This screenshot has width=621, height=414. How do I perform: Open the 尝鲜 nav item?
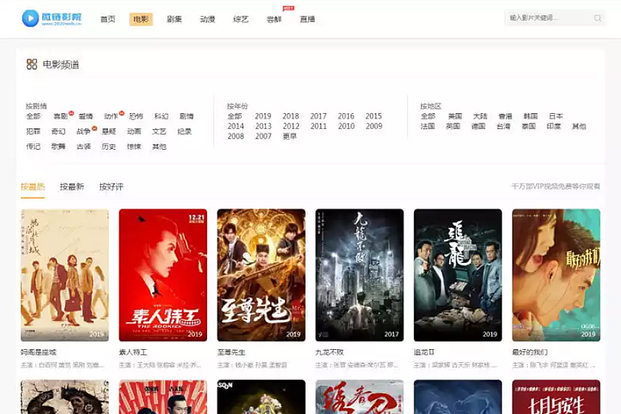click(x=274, y=19)
